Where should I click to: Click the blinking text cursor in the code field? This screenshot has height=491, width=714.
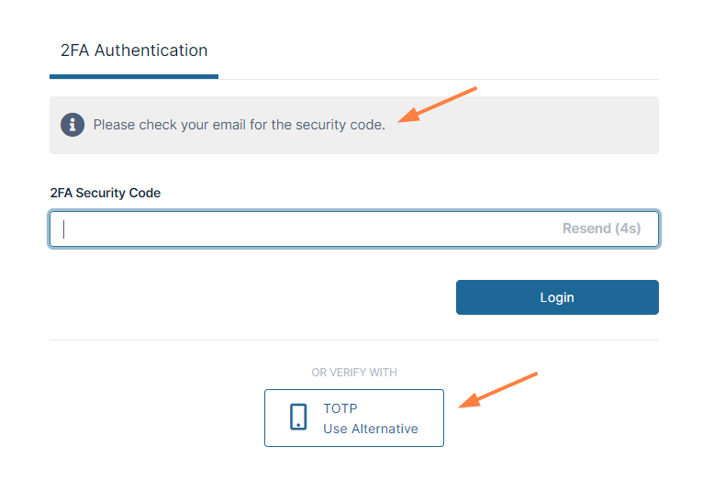[63, 229]
